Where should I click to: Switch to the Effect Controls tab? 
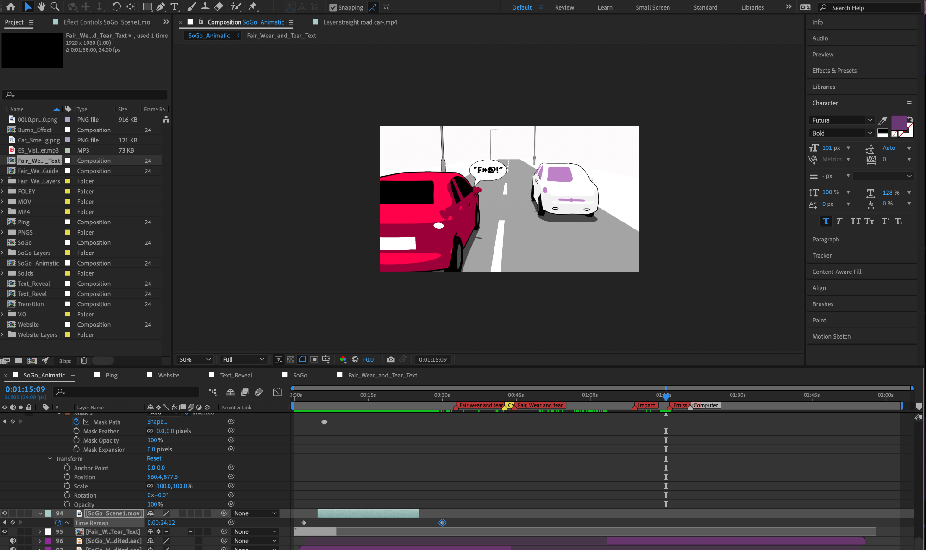(106, 22)
